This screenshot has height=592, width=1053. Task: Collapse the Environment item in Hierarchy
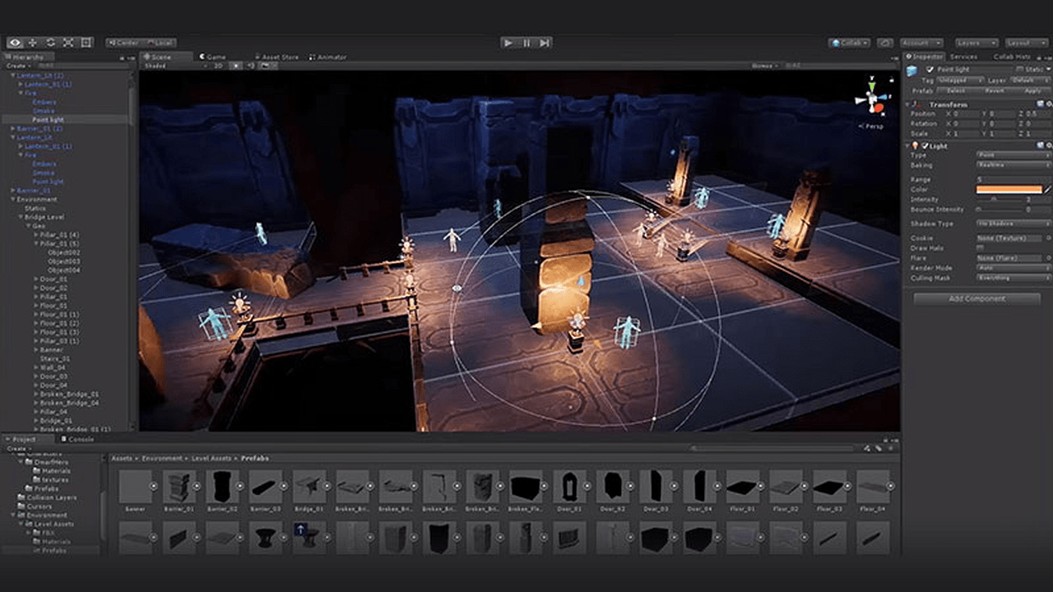(x=12, y=199)
